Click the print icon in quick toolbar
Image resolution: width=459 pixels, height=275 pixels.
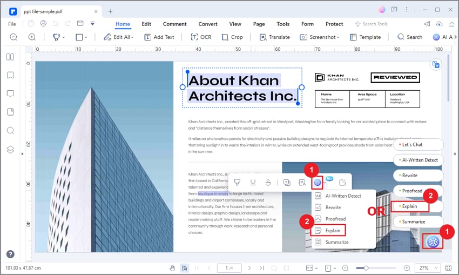tap(43, 23)
